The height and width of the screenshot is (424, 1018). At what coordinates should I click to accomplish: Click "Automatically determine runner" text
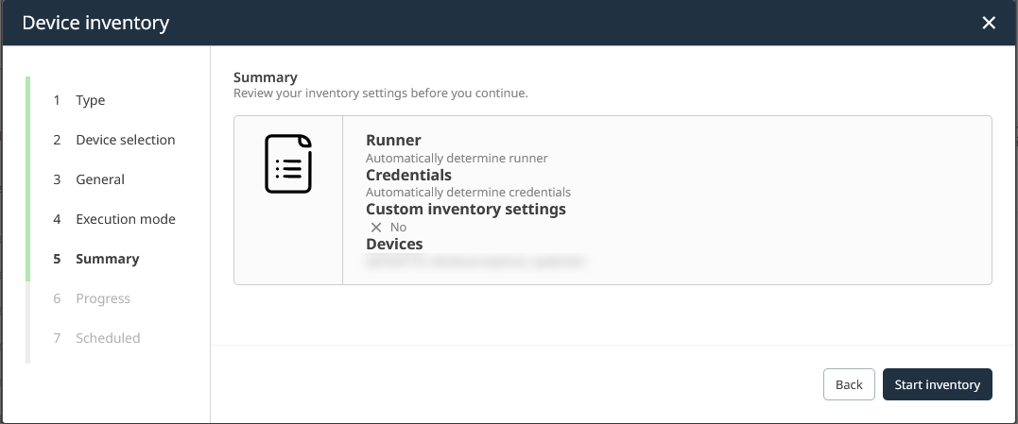pos(457,158)
